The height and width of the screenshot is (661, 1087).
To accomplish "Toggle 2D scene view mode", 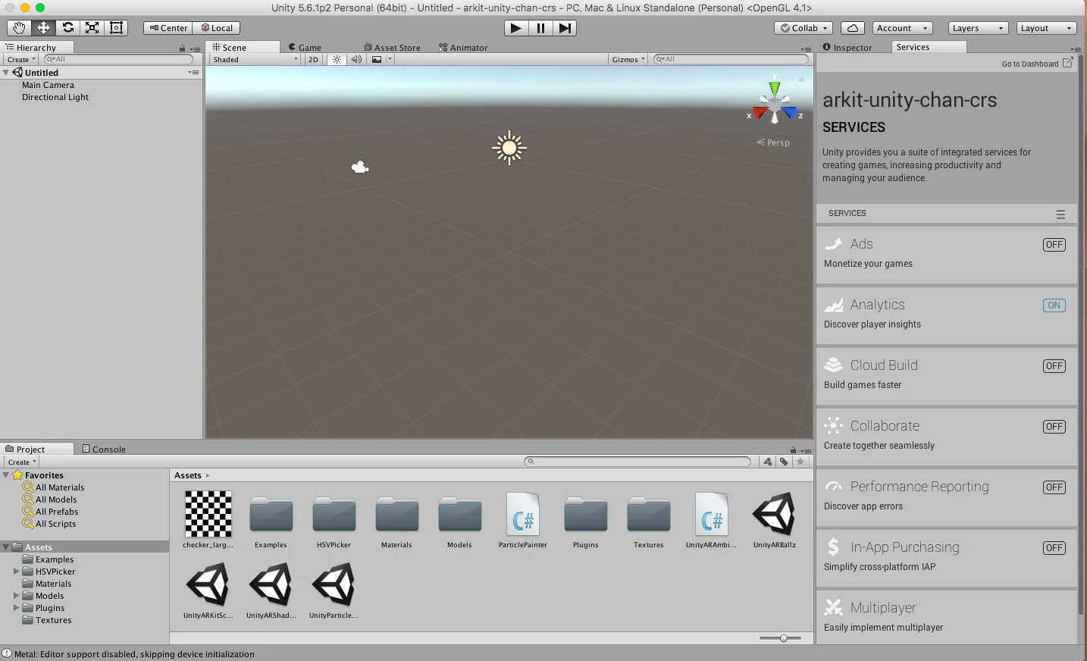I will pos(313,59).
